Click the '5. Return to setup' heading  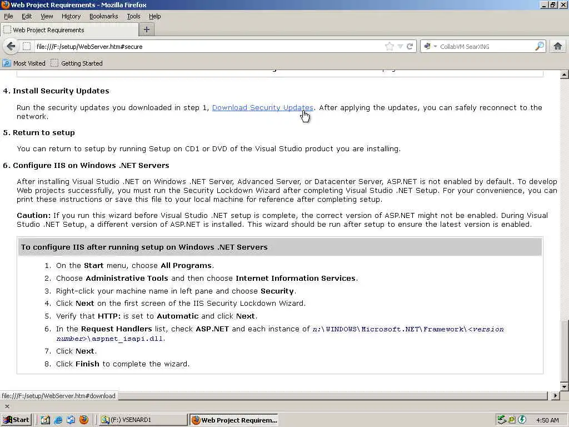pos(39,132)
